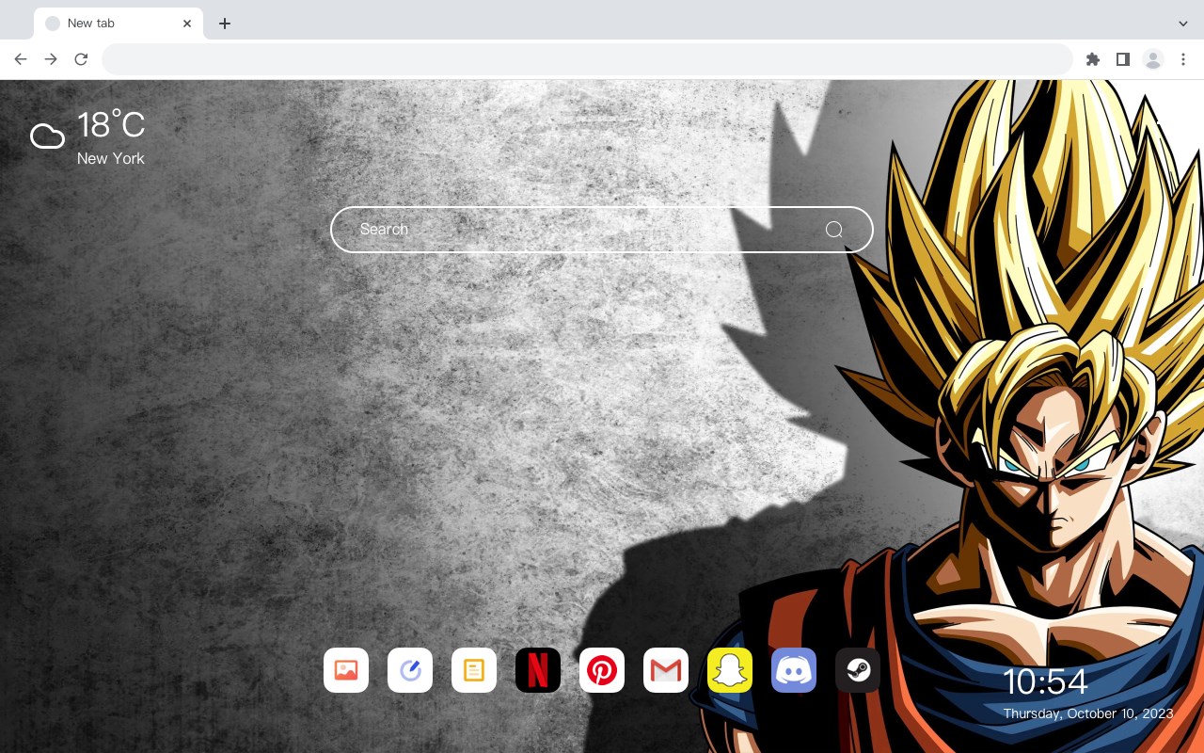The width and height of the screenshot is (1204, 753).
Task: Open the Steam shortcut
Action: pos(858,670)
